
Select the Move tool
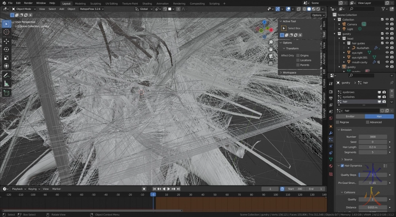tap(6, 41)
